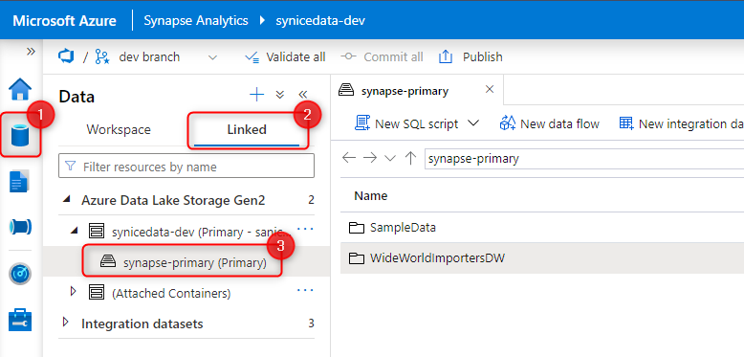Click the Publish button
The image size is (744, 357).
pos(470,57)
